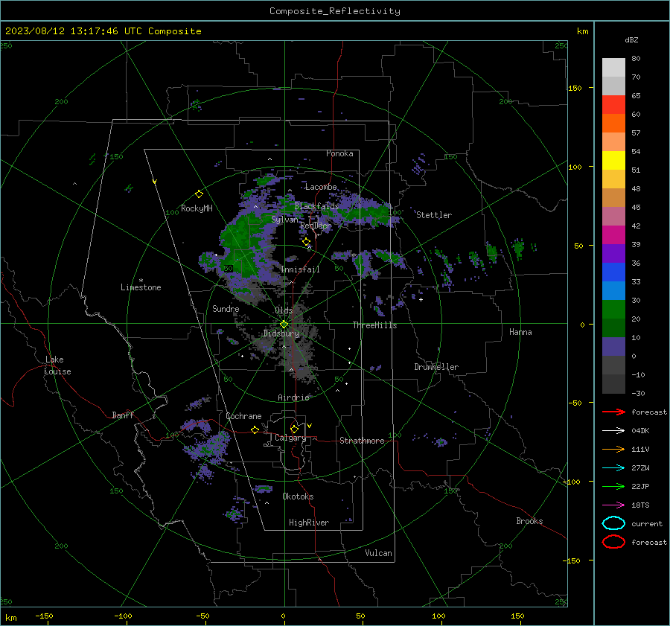
Task: Click the Brooks city label
Action: [x=529, y=521]
